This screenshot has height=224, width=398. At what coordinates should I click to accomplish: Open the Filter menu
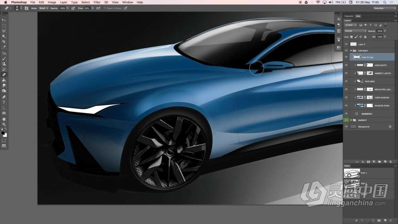[x=97, y=2]
